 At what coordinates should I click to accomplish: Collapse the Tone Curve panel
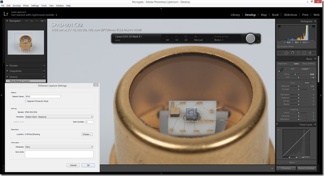pos(315,124)
